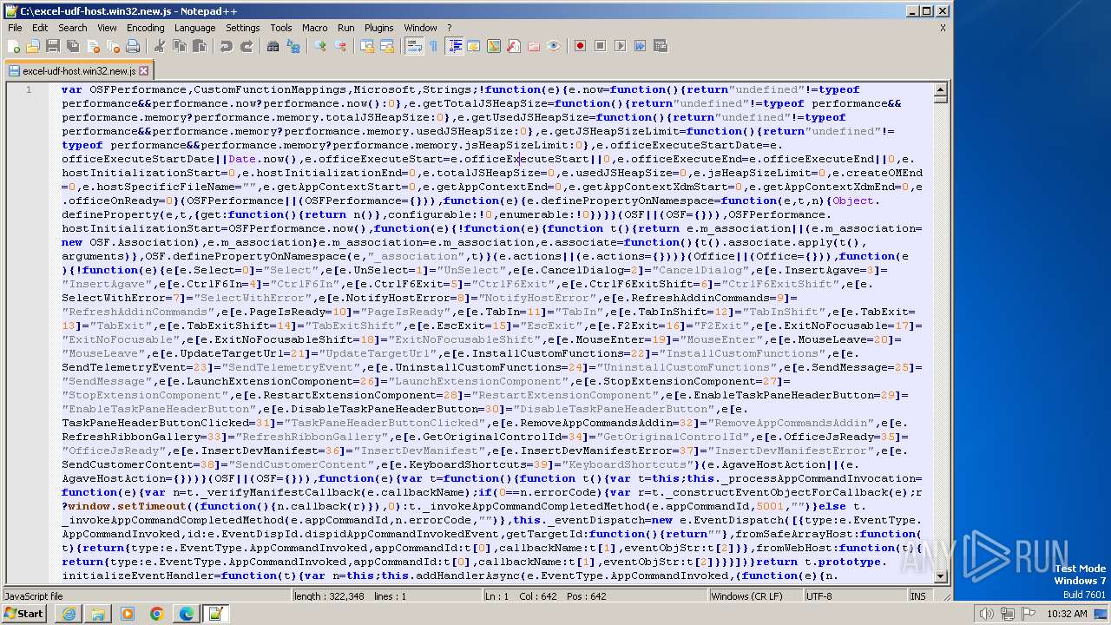This screenshot has height=625, width=1111.
Task: Toggle synchronize vertical scrolling
Action: (367, 46)
